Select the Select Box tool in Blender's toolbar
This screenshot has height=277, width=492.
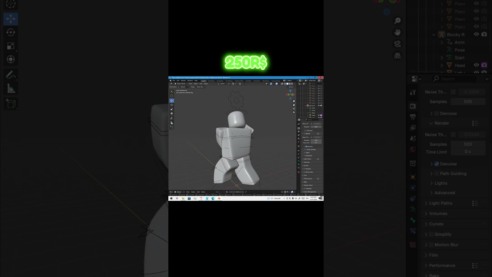(172, 92)
